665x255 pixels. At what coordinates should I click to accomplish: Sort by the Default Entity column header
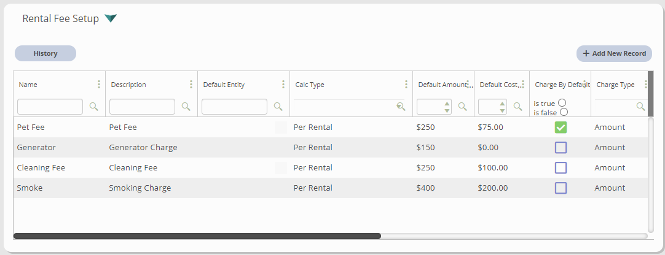pyautogui.click(x=224, y=85)
